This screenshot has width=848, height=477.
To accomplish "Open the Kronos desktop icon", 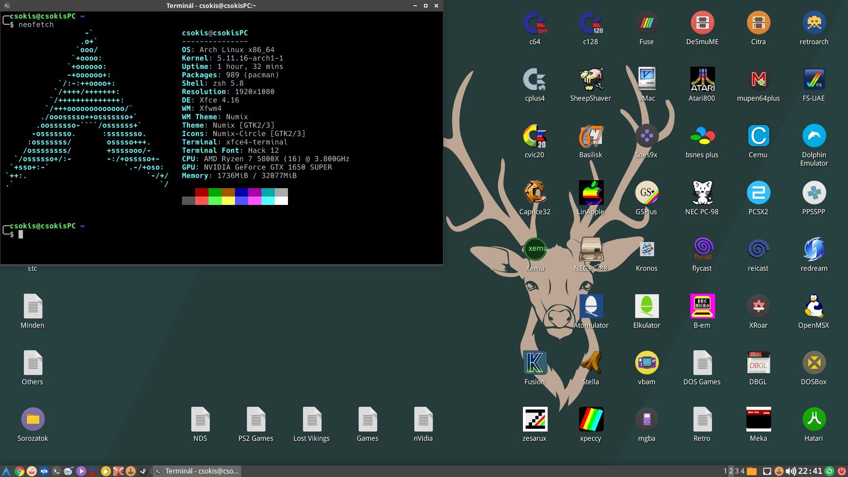I will pyautogui.click(x=647, y=250).
